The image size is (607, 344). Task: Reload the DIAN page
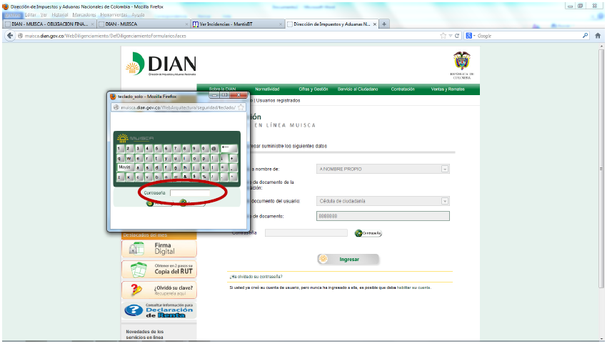[457, 36]
